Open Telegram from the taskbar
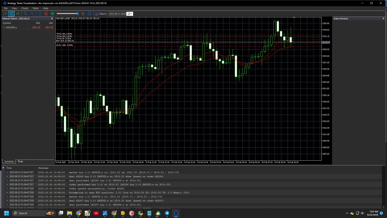 (x=167, y=213)
